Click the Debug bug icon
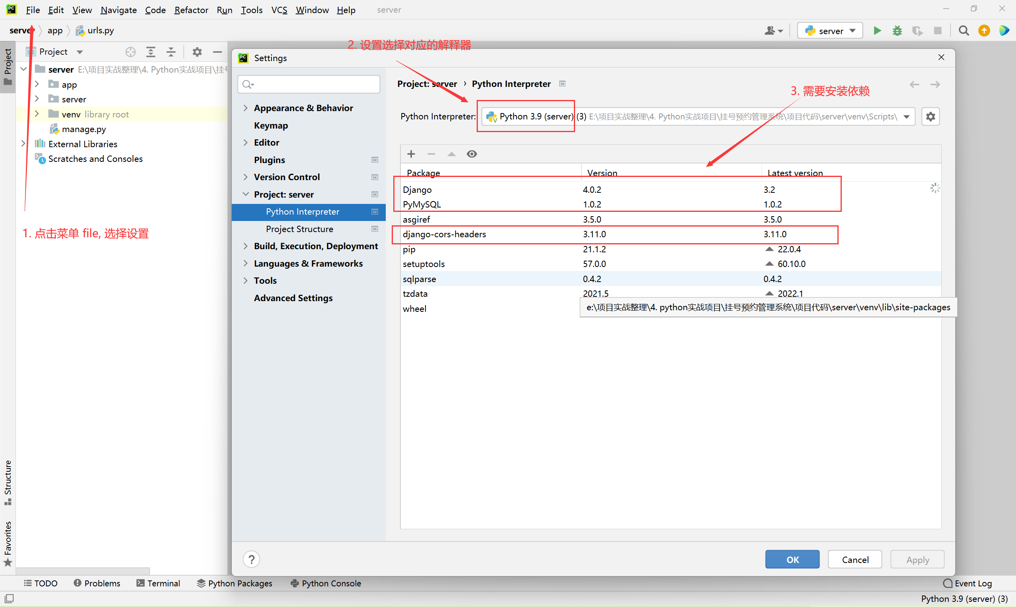The image size is (1016, 607). coord(897,31)
